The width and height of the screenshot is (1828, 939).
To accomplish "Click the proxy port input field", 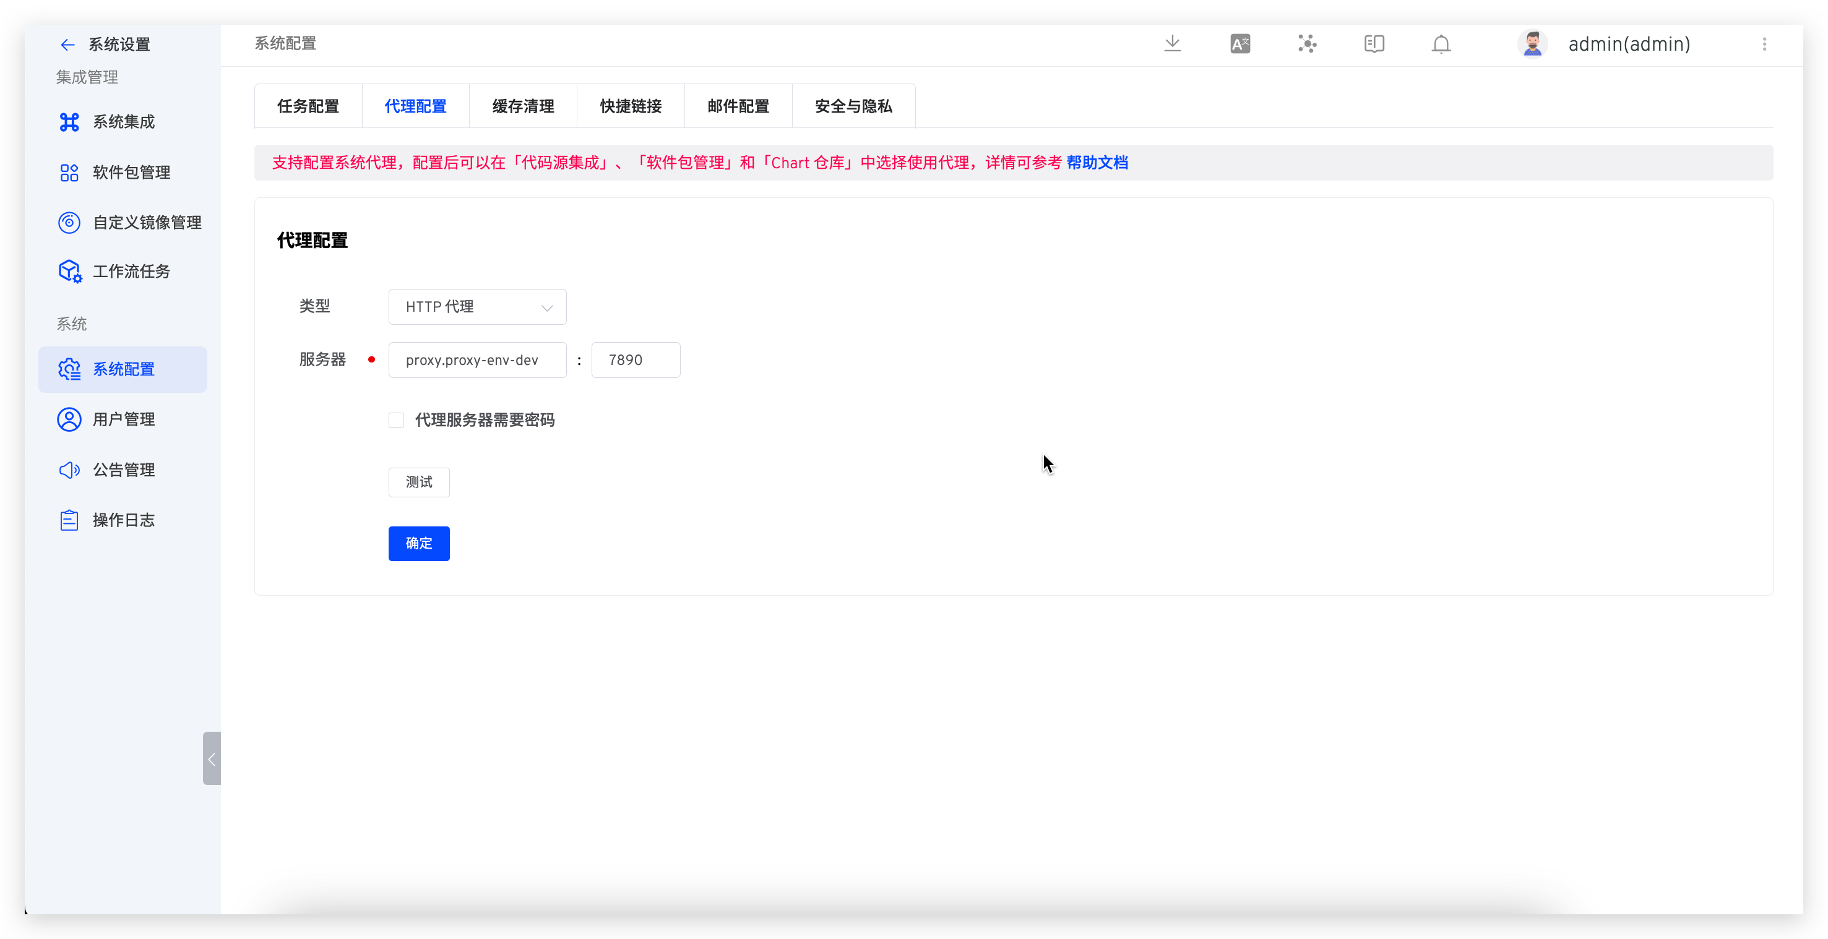I will point(635,359).
